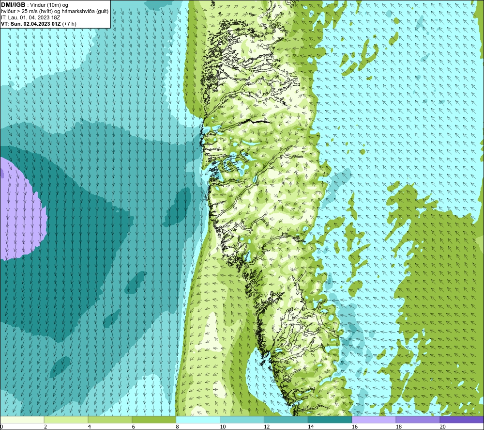Screen dimensions: 484x430
Task: Click the 2–4 m/s light green legend swatch
Action: point(66,420)
